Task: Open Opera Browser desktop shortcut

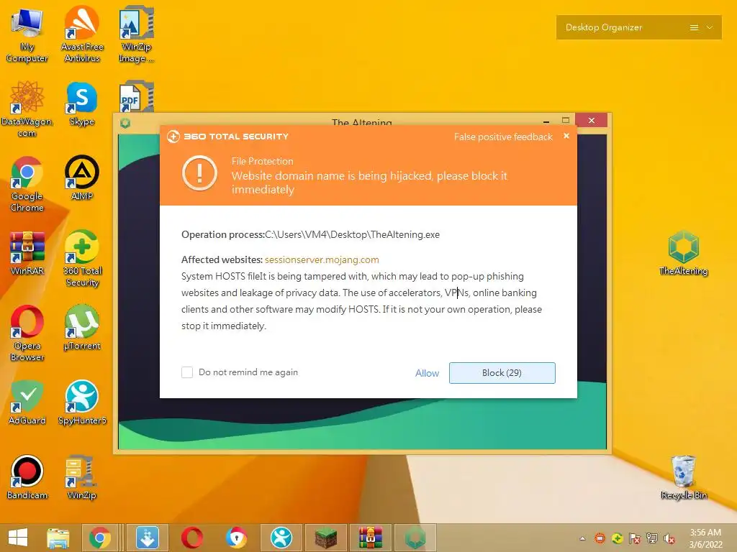Action: [x=27, y=333]
